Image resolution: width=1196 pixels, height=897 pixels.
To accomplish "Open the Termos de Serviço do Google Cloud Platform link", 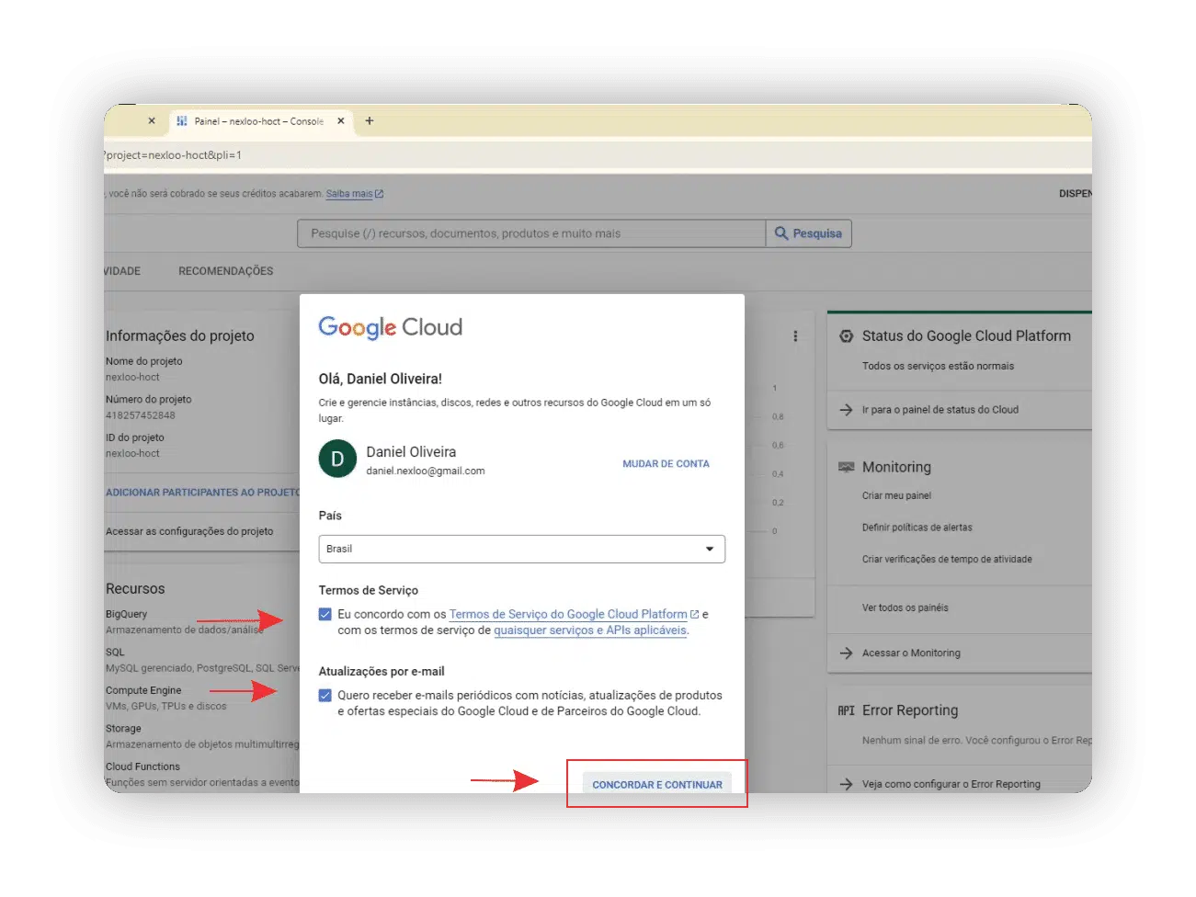I will [568, 614].
